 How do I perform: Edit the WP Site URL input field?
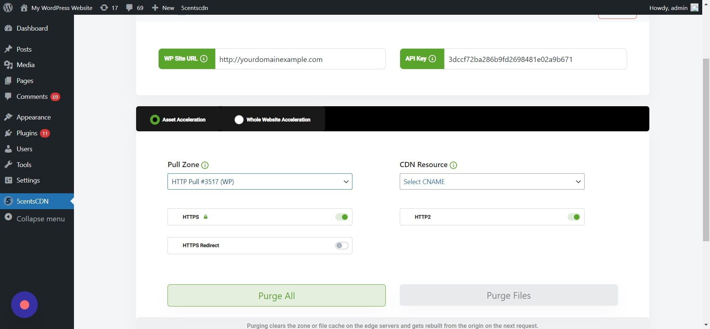(x=300, y=59)
